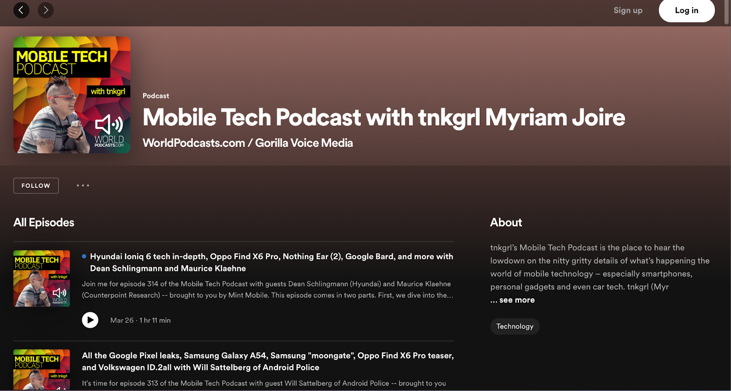Open the Google Pixel leaks episode thumbnail

click(x=42, y=370)
